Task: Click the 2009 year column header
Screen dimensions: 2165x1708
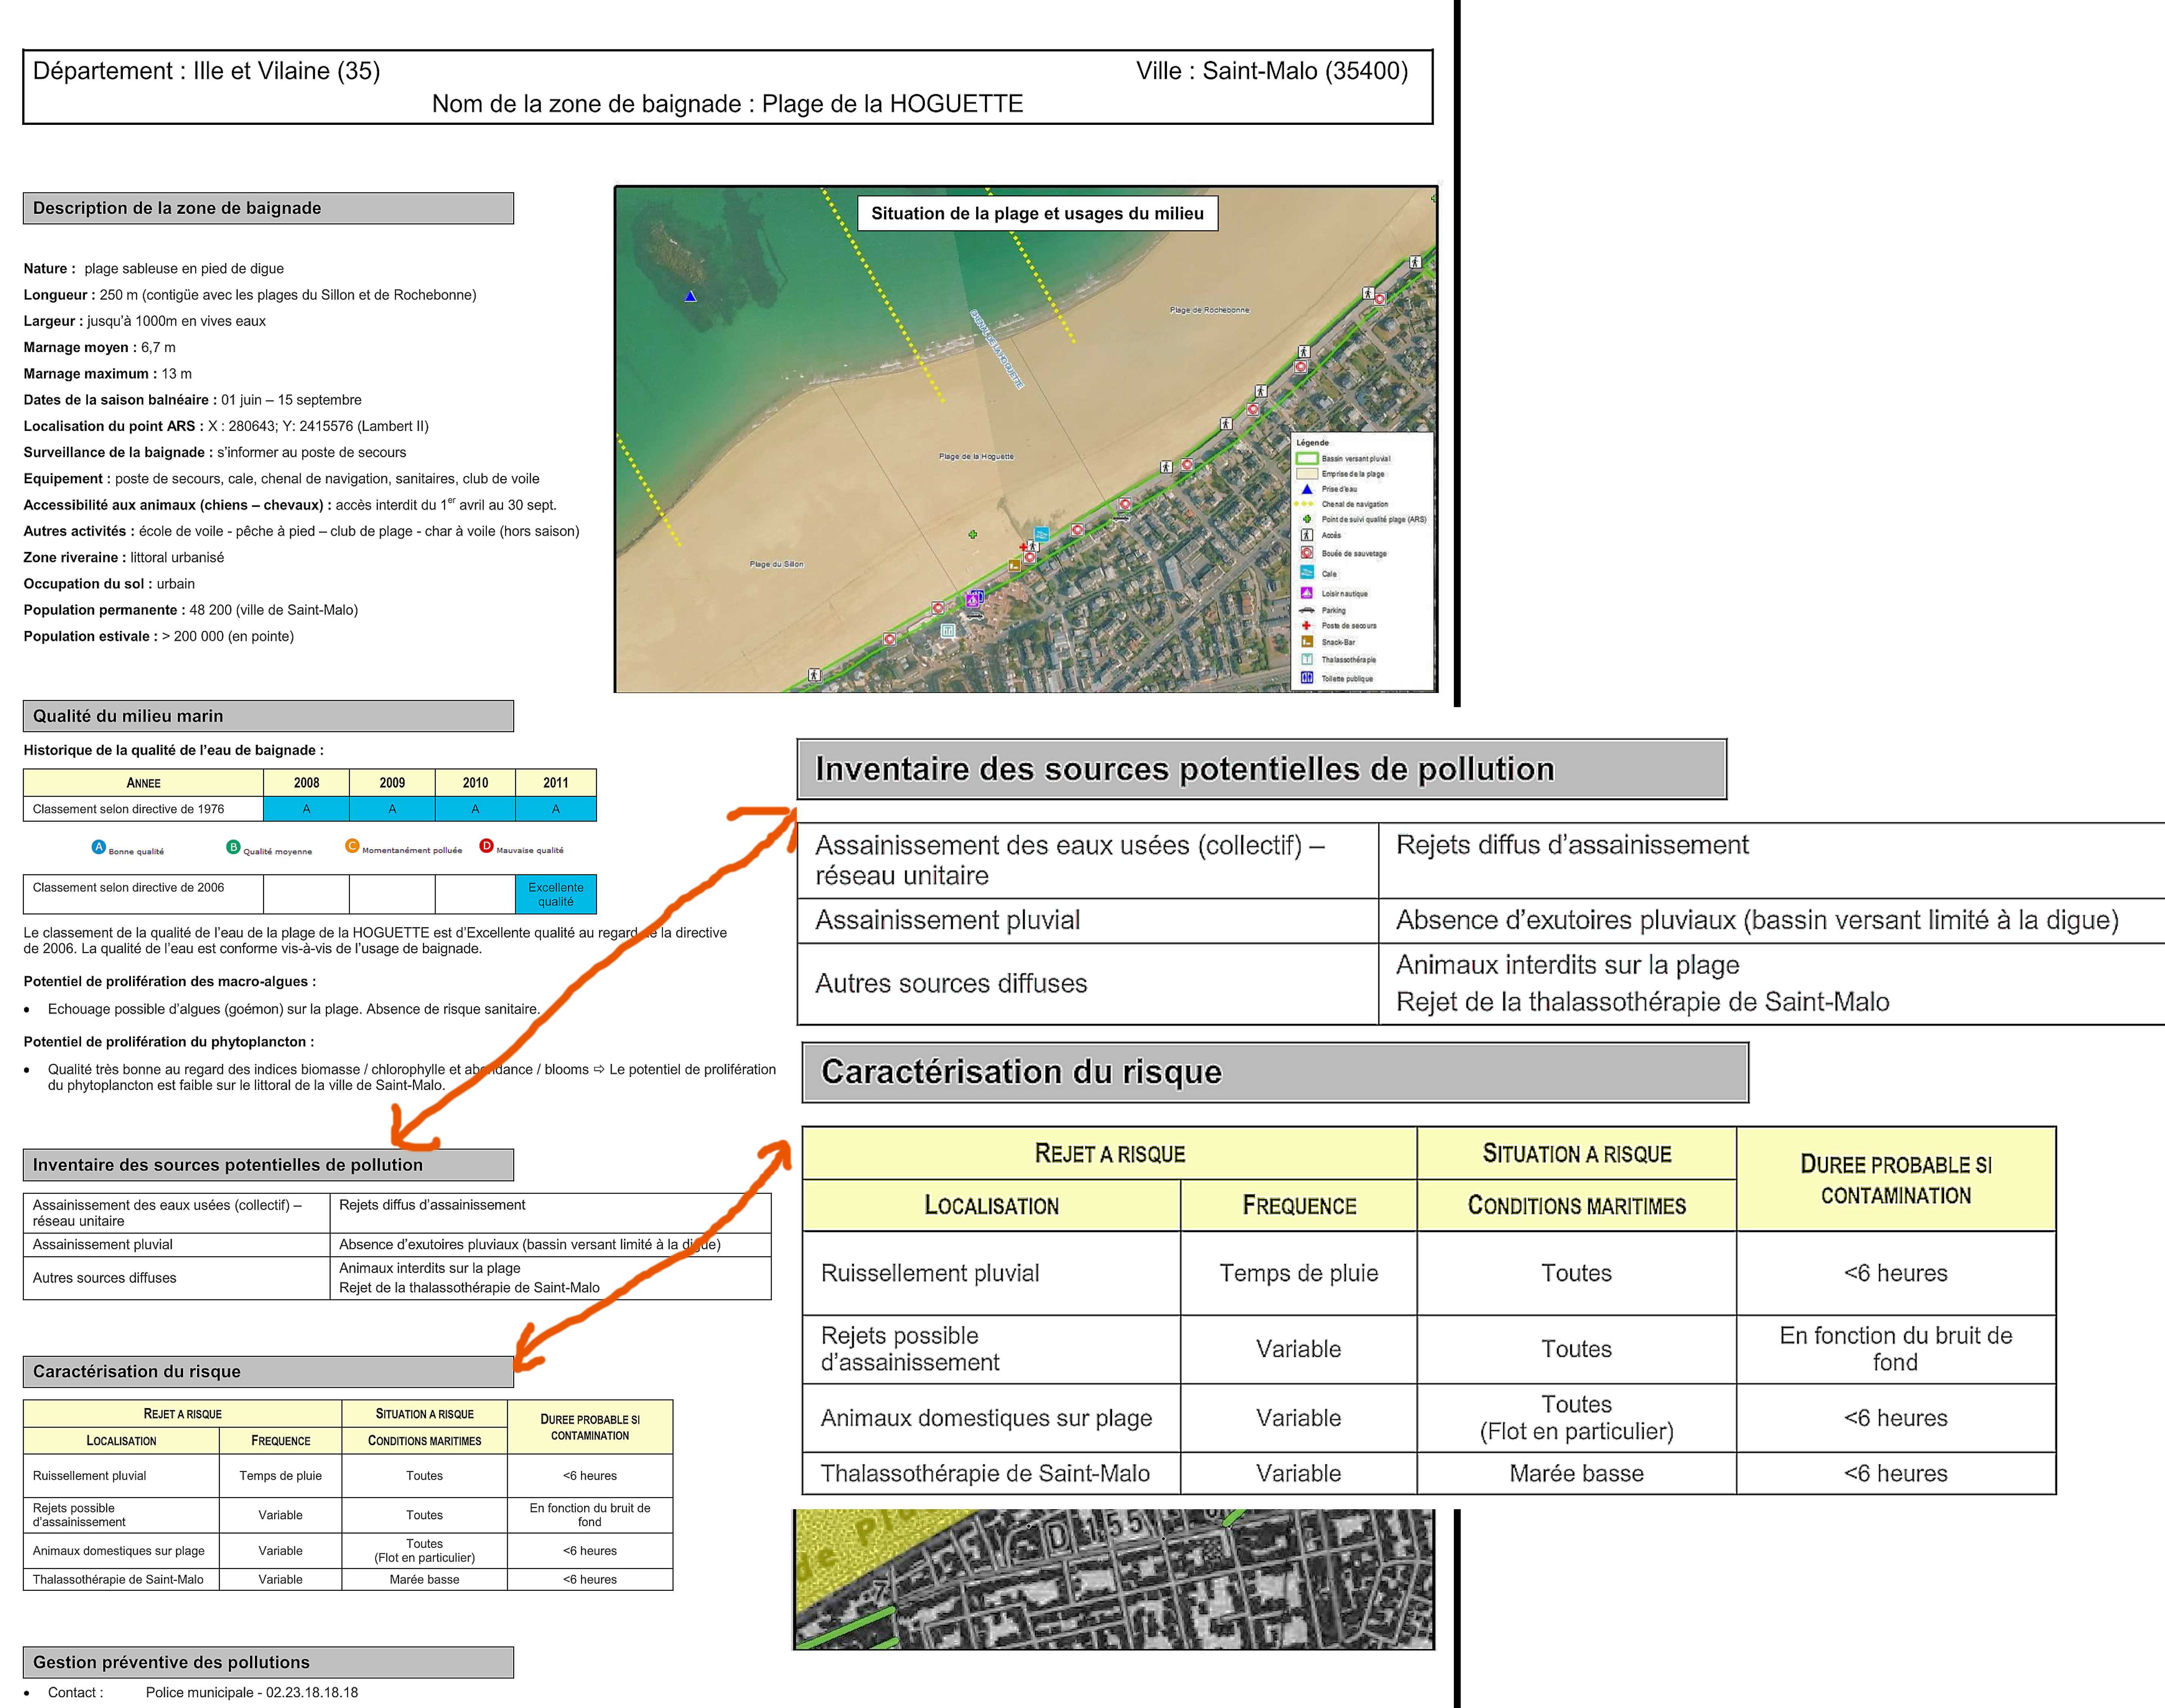Action: click(392, 783)
